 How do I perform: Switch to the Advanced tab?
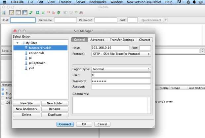pyautogui.click(x=97, y=40)
